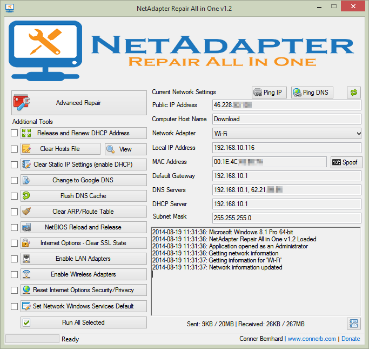Tick Reset Internet Options Security/Privacy checkbox

tap(15, 290)
